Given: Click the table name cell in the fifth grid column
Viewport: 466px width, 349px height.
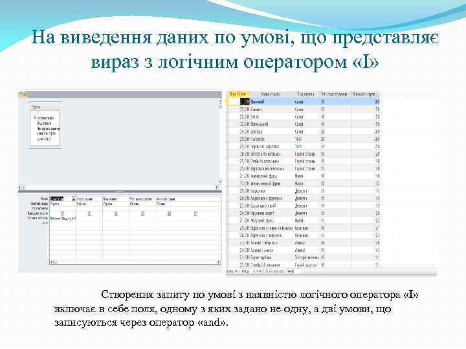Looking at the screenshot, I should point(169,204).
